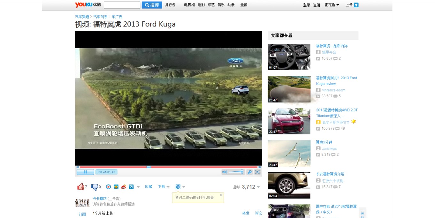Open the 下载 download dropdown
The width and height of the screenshot is (435, 218).
[164, 187]
